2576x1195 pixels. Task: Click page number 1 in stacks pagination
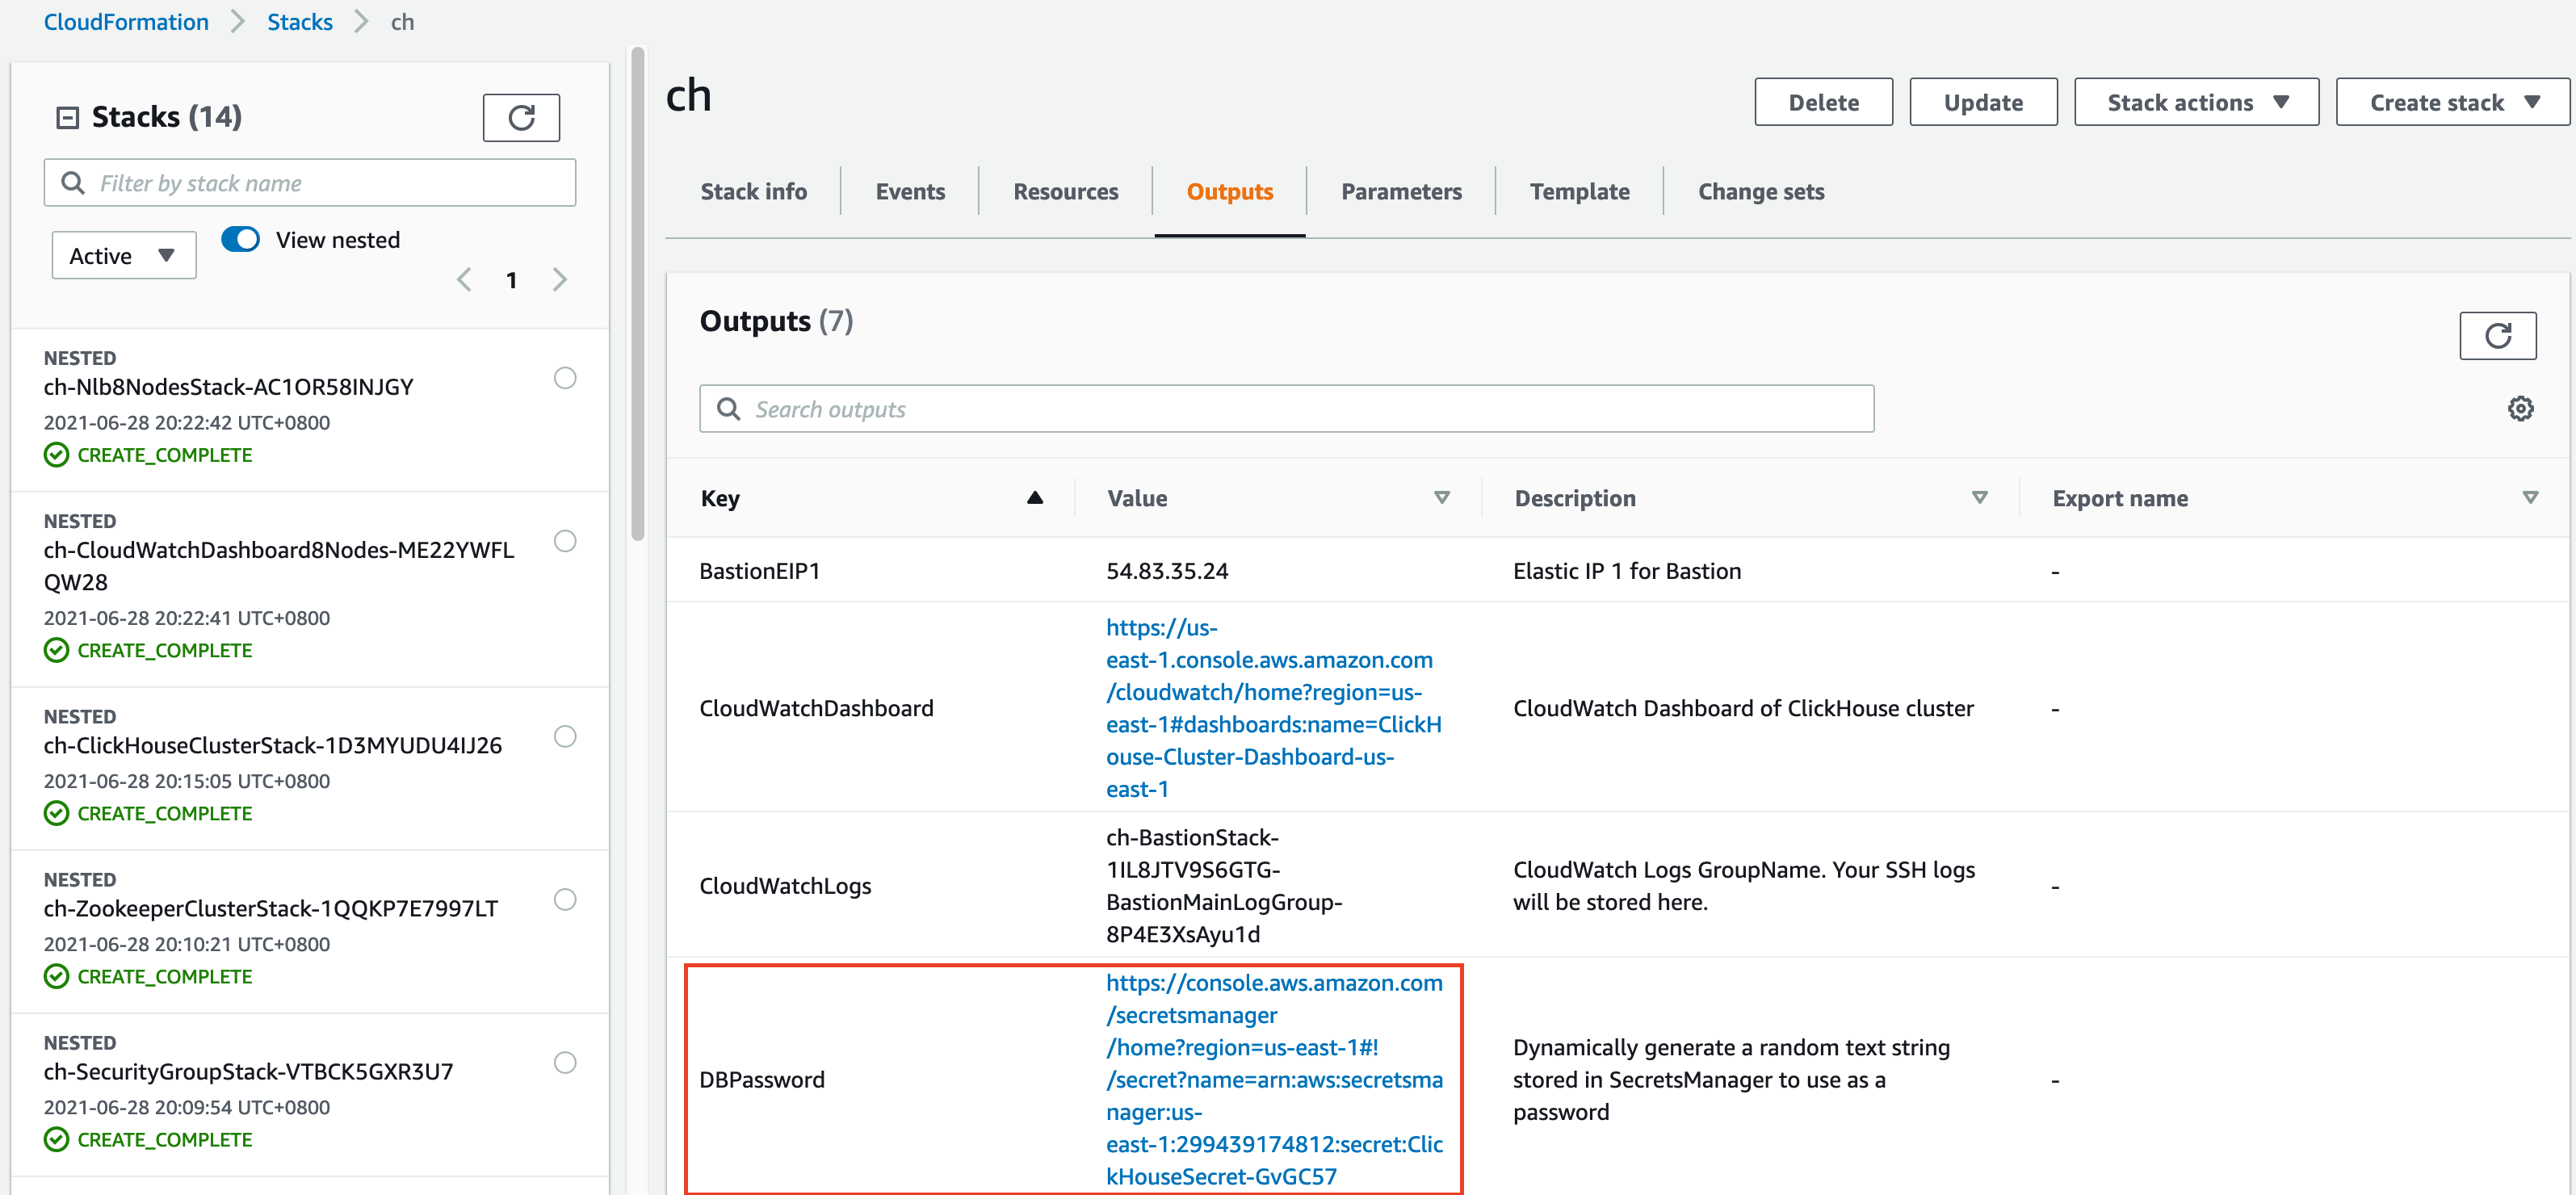(512, 280)
